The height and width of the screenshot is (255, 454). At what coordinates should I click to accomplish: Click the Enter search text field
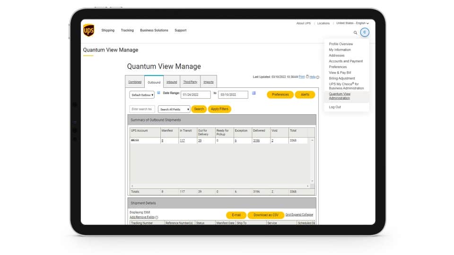point(142,109)
